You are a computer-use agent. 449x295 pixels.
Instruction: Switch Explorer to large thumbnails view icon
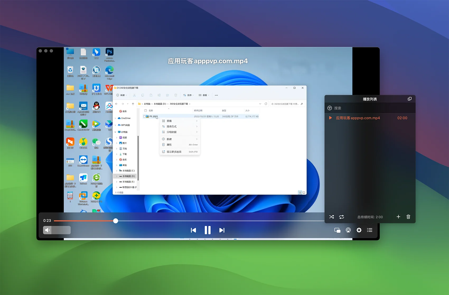pos(304,192)
